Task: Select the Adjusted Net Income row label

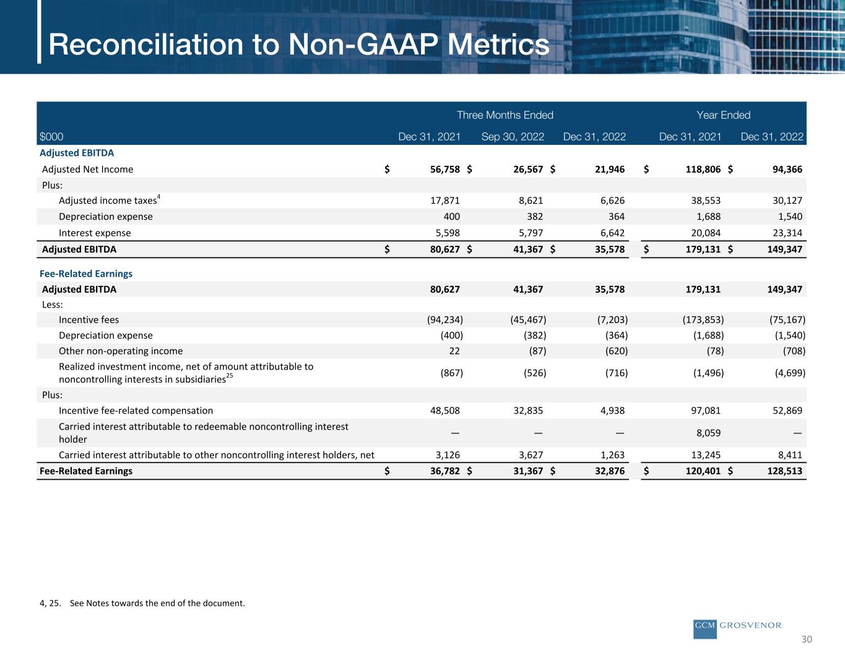Action: pos(87,170)
